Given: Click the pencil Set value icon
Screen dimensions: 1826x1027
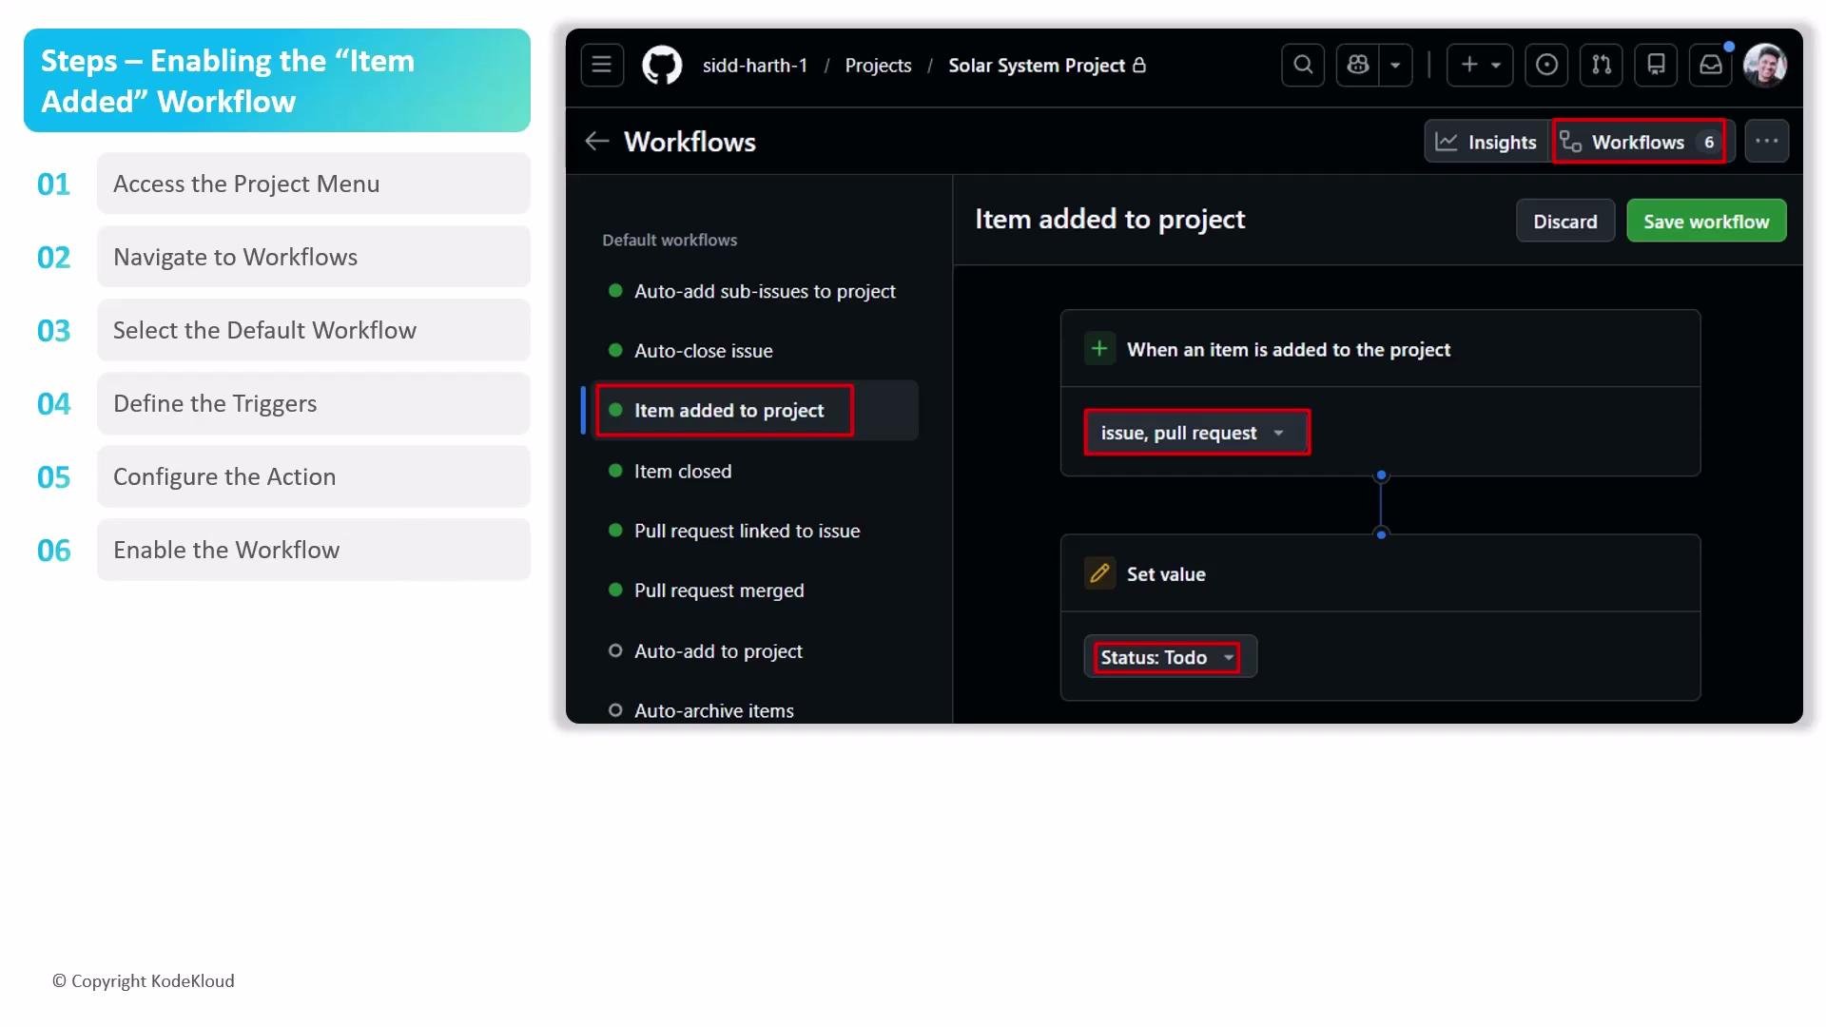Looking at the screenshot, I should pos(1099,573).
